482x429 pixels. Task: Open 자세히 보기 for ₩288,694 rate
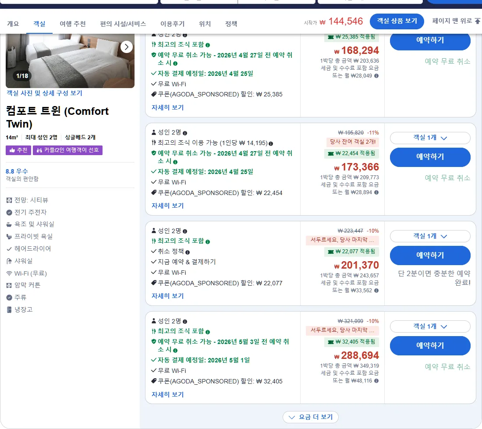167,394
